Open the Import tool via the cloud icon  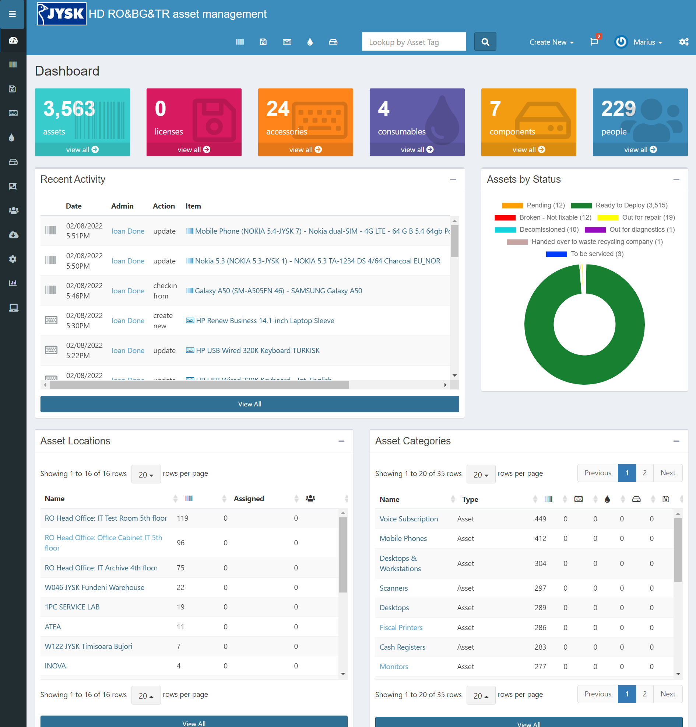[13, 234]
